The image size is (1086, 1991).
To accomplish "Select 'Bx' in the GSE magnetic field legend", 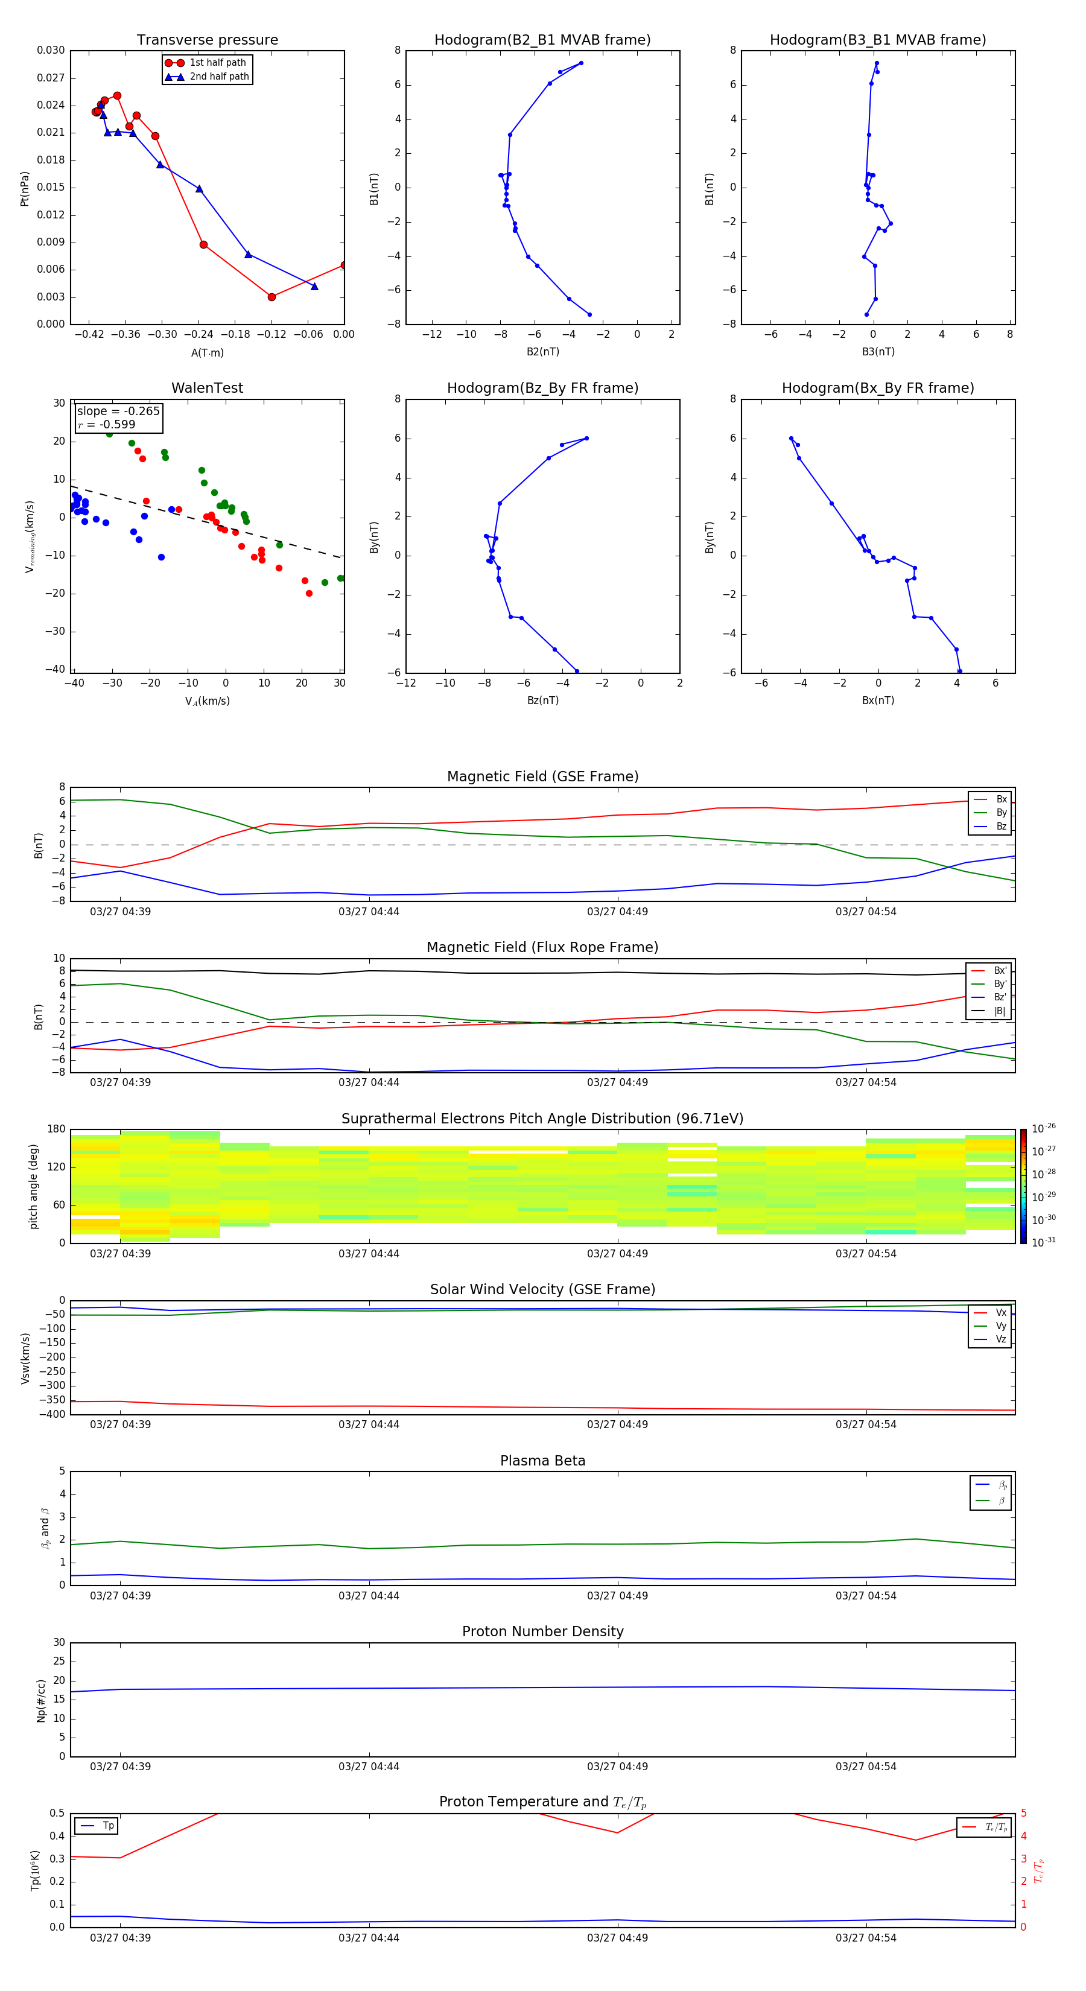I will point(990,799).
